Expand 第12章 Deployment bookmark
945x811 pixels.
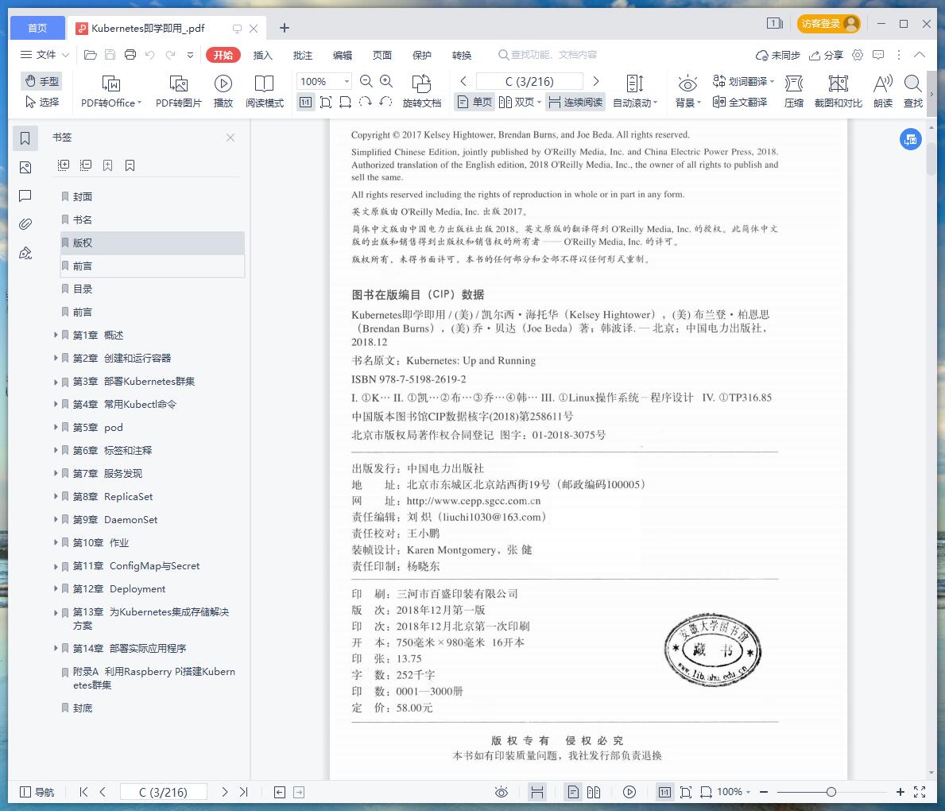point(56,588)
